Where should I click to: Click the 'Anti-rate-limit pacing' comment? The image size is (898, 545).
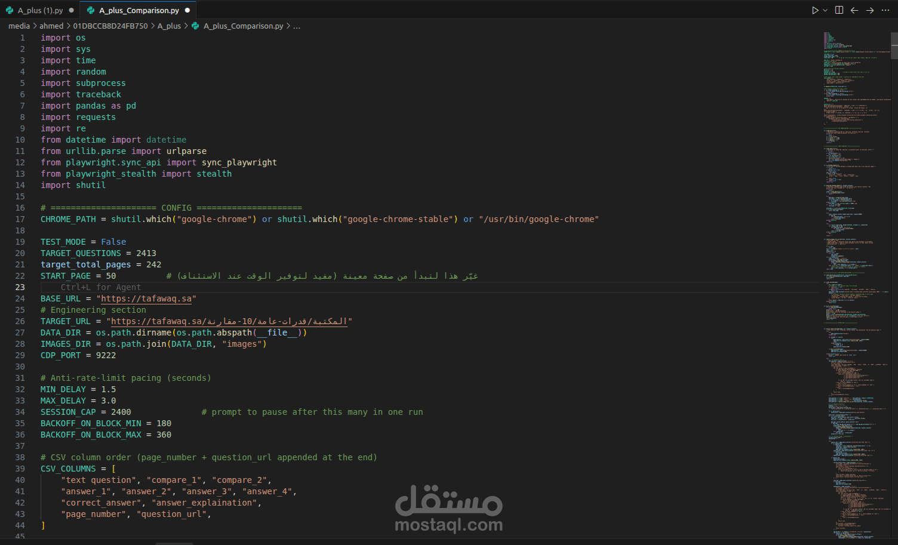(x=125, y=378)
